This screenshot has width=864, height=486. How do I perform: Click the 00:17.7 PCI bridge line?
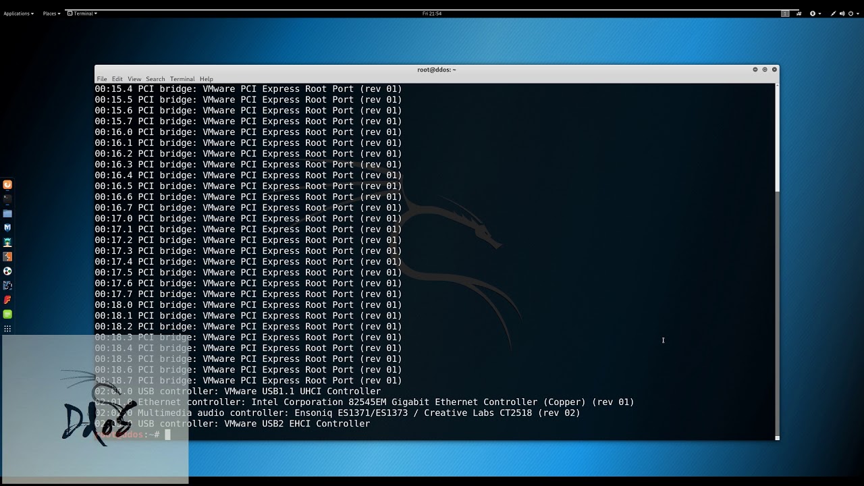[x=248, y=294]
